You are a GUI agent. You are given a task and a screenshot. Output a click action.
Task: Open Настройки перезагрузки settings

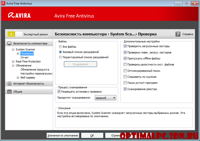tap(36, 74)
